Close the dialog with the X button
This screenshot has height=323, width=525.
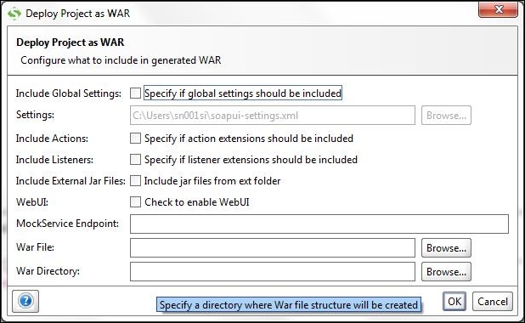[x=499, y=9]
